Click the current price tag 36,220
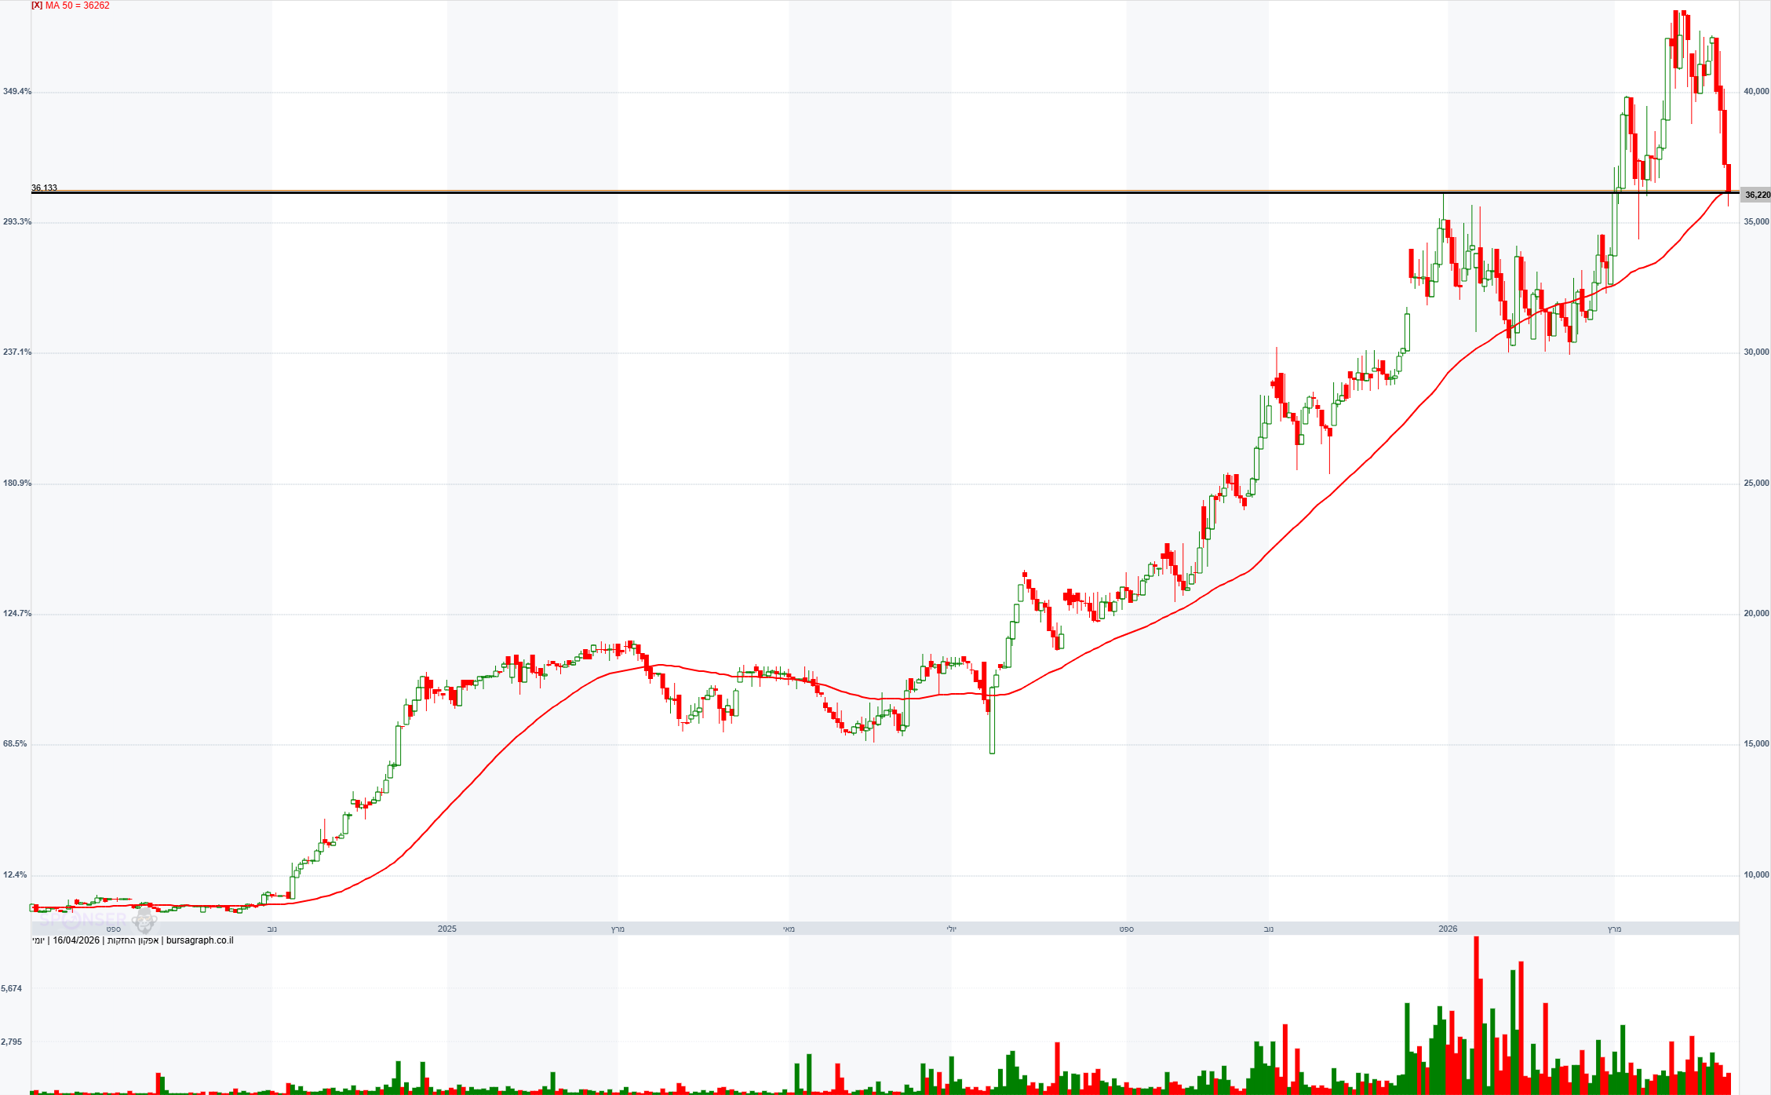The image size is (1771, 1095). click(1756, 195)
